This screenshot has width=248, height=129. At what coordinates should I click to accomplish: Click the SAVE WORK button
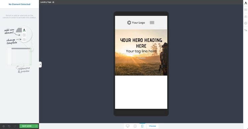tap(27, 126)
